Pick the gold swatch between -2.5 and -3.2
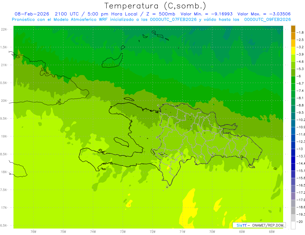This screenshot has height=235, width=305. click(293, 43)
